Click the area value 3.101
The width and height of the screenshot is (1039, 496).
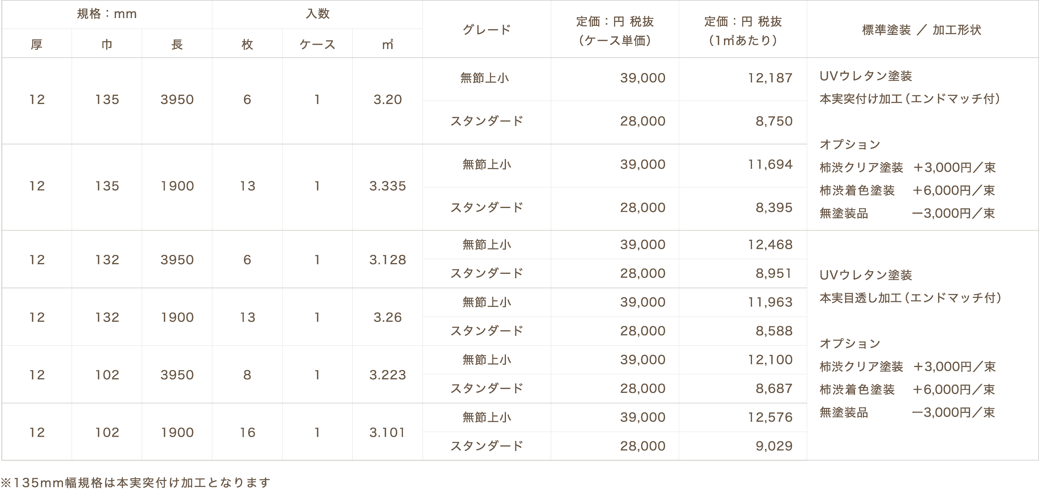(x=387, y=433)
